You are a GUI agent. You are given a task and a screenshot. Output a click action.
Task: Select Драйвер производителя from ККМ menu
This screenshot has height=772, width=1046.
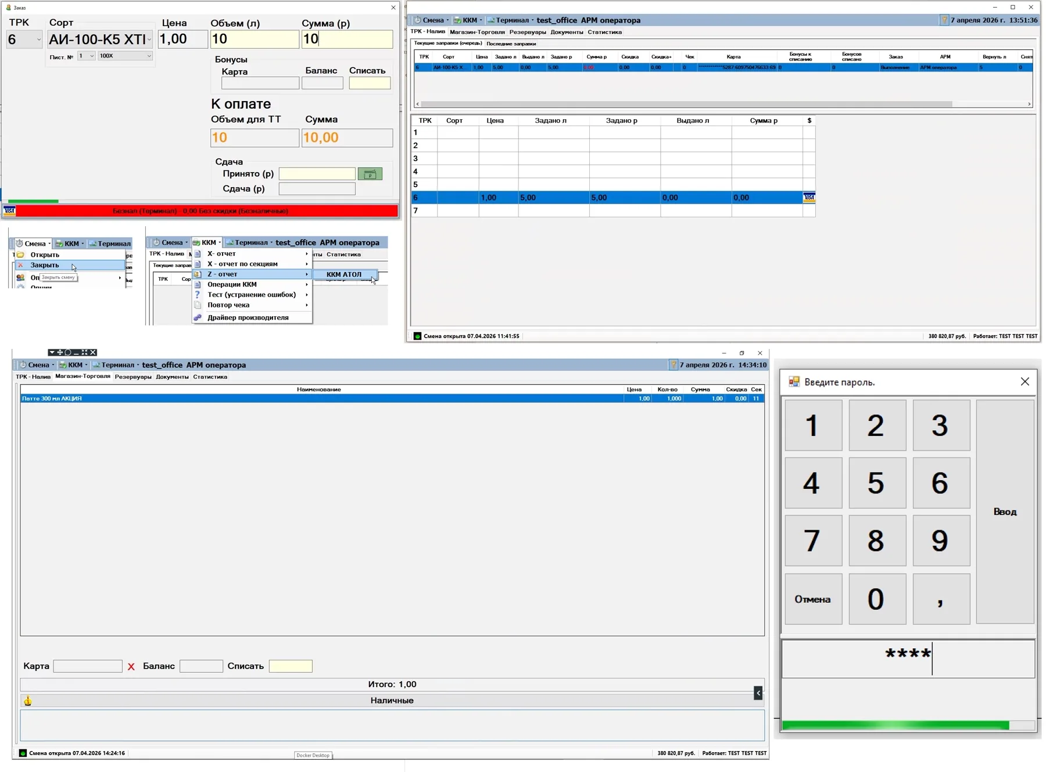coord(248,317)
